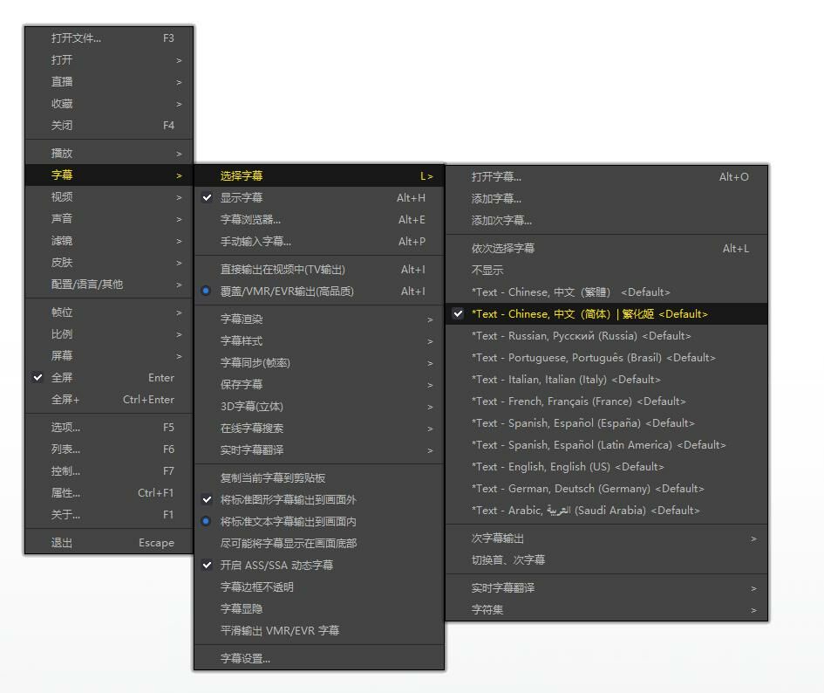Image resolution: width=824 pixels, height=693 pixels.
Task: Select Chinese 繁體 subtitle track
Action: [570, 292]
